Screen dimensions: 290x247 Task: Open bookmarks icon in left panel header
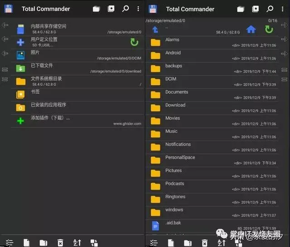click(x=111, y=9)
